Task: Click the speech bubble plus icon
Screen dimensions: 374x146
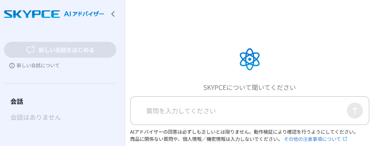Action: tap(31, 50)
